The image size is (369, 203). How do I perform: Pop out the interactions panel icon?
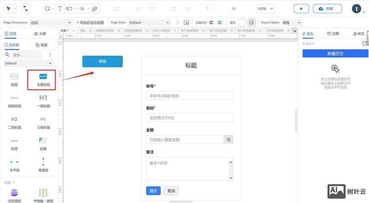[365, 43]
